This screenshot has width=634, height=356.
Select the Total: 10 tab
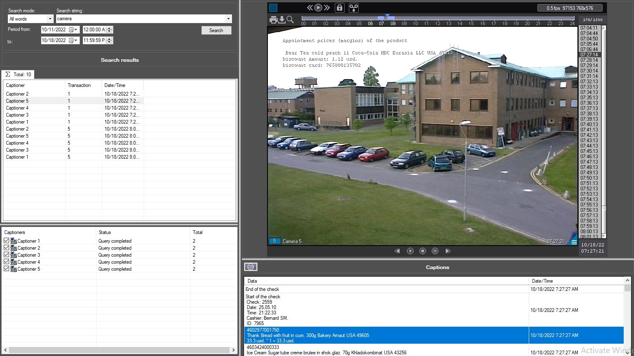click(18, 75)
